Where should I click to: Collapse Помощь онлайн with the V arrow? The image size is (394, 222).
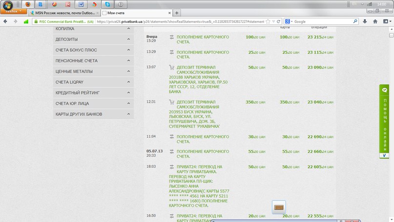pos(384,155)
